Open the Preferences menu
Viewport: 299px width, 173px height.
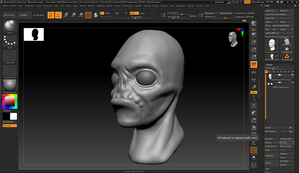point(128,6)
